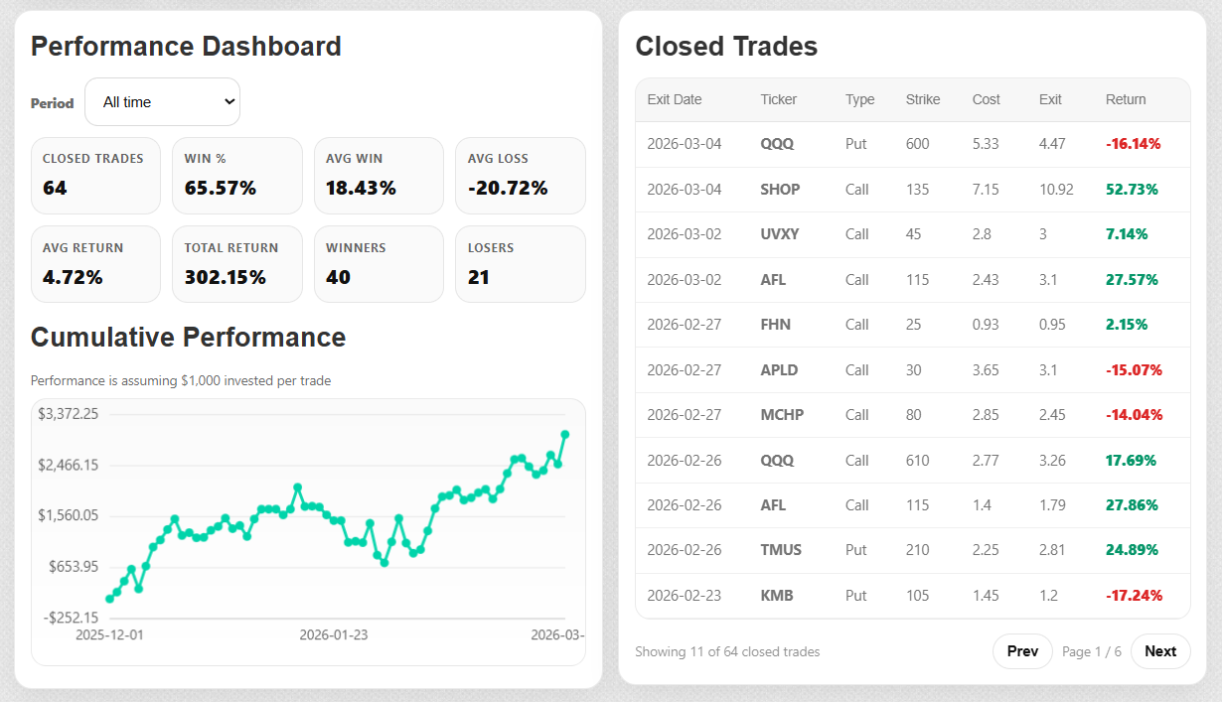Select the CLOSED TRADES stat card
The image size is (1222, 702).
tap(95, 175)
